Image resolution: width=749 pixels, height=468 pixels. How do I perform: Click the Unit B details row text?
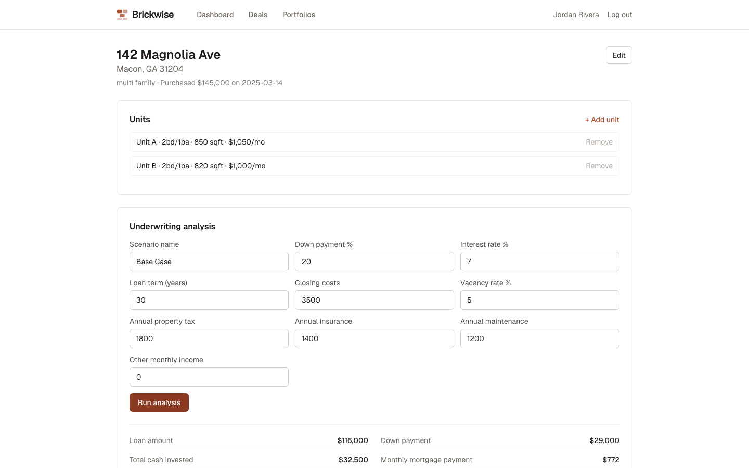pyautogui.click(x=201, y=166)
